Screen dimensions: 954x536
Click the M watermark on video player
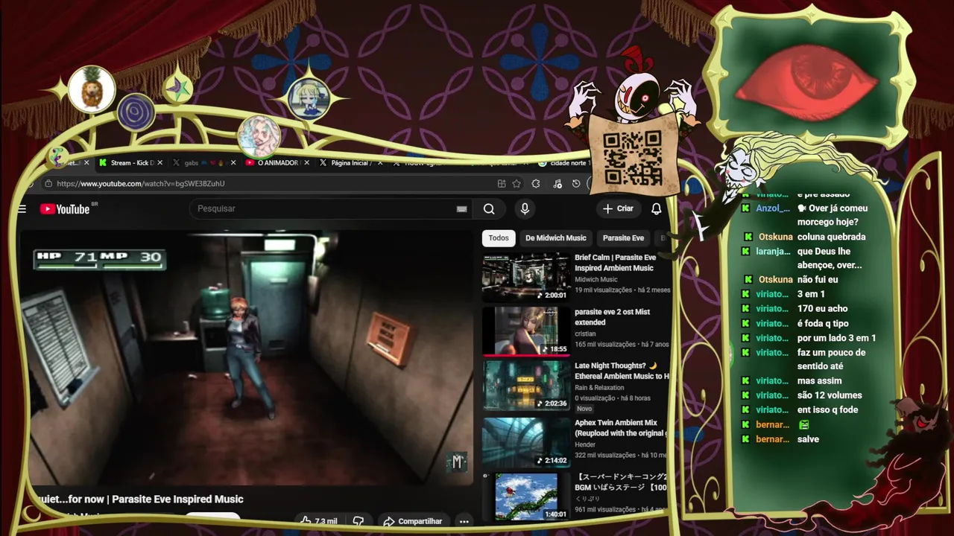(457, 462)
